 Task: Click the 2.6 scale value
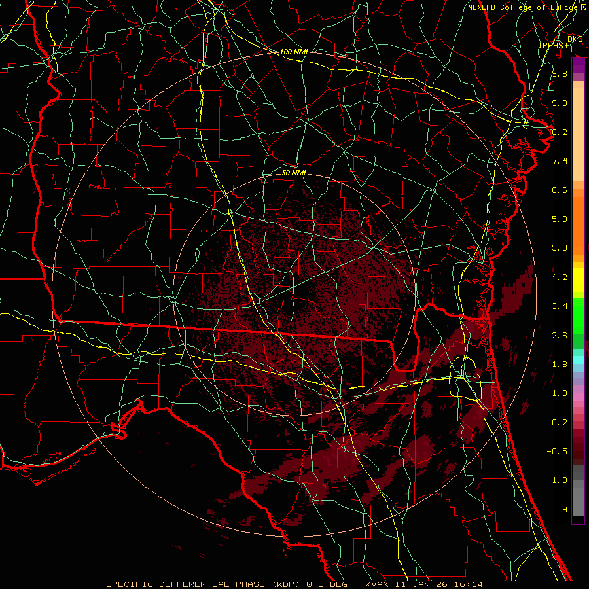tap(560, 336)
